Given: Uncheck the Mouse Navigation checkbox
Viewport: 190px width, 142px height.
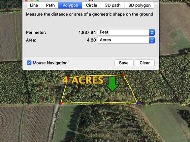Looking at the screenshot, I should [x=29, y=63].
